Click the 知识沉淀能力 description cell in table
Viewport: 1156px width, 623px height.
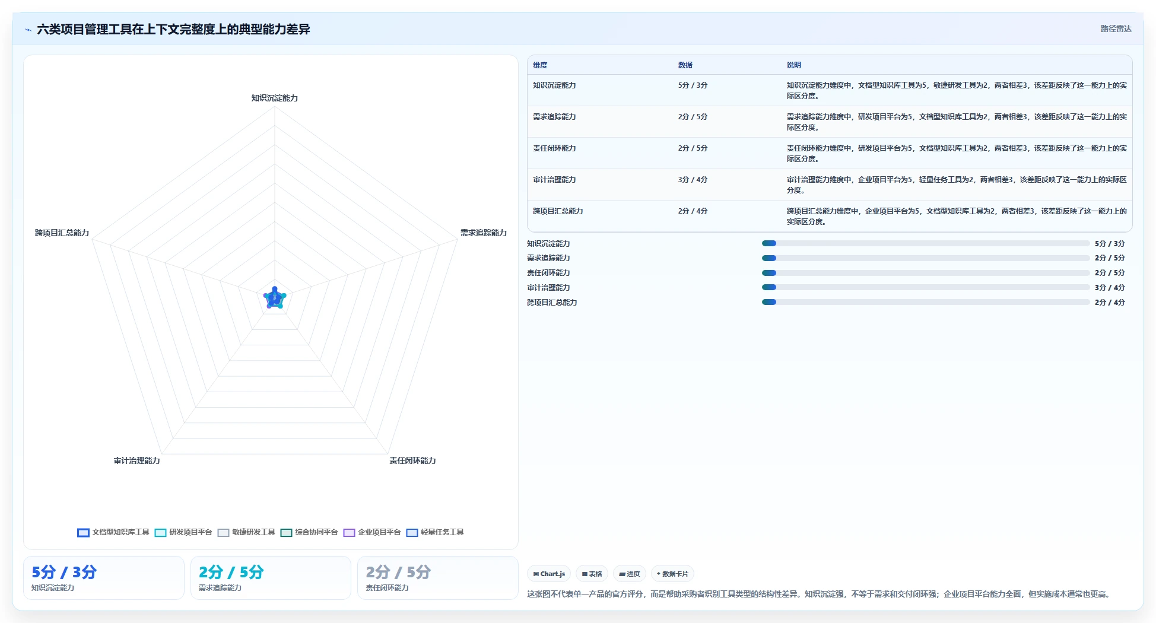pos(957,90)
